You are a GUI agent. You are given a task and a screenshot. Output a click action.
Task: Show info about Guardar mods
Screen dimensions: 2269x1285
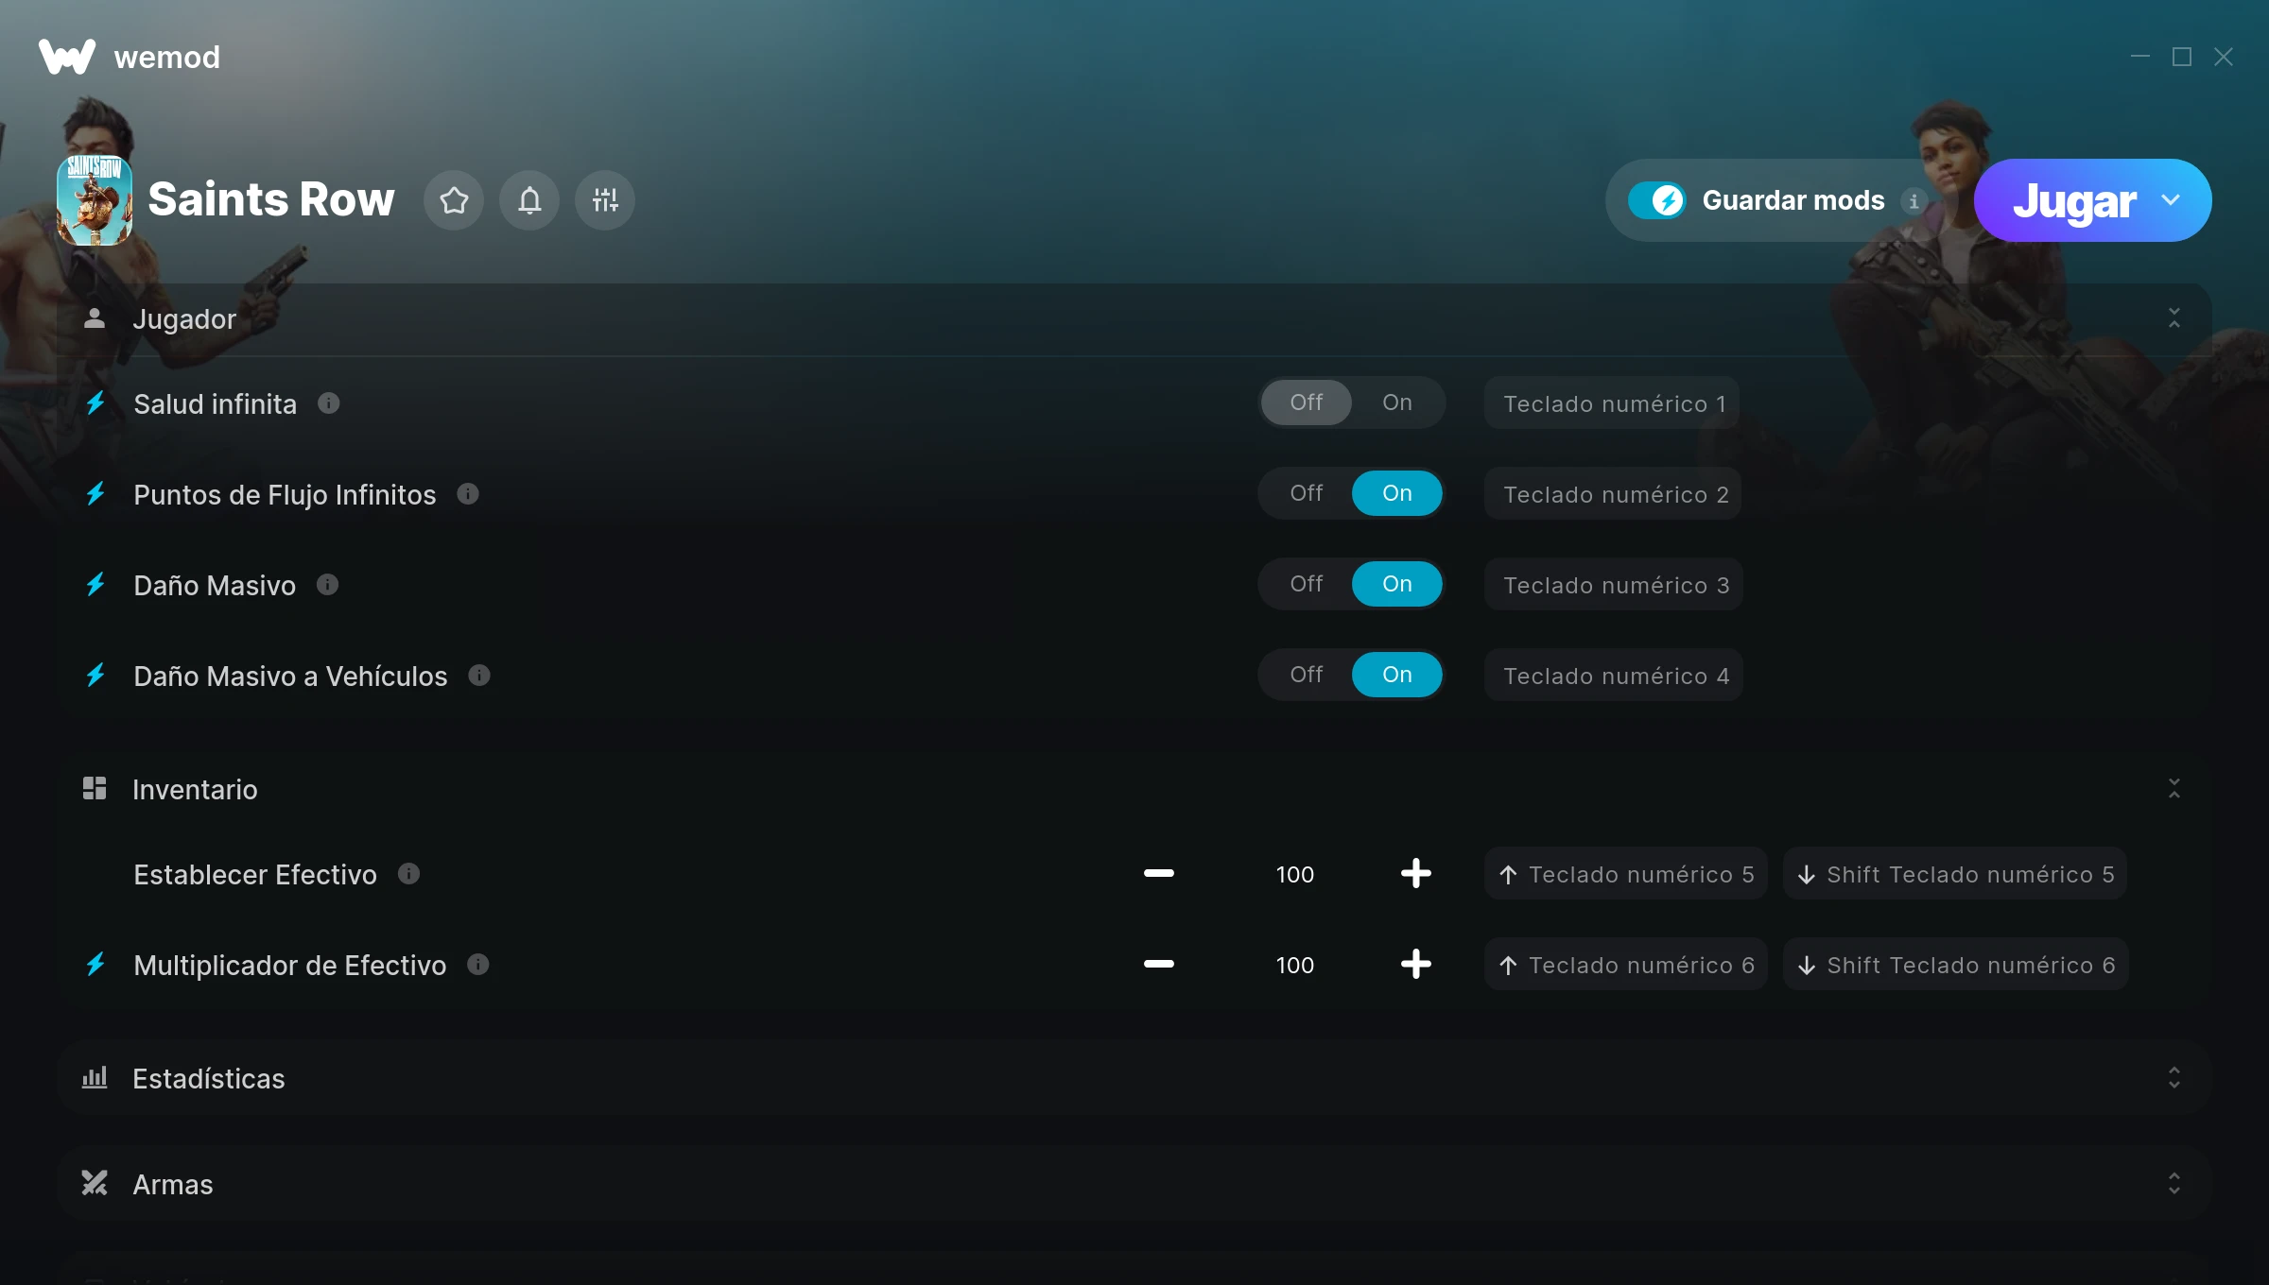[1914, 201]
